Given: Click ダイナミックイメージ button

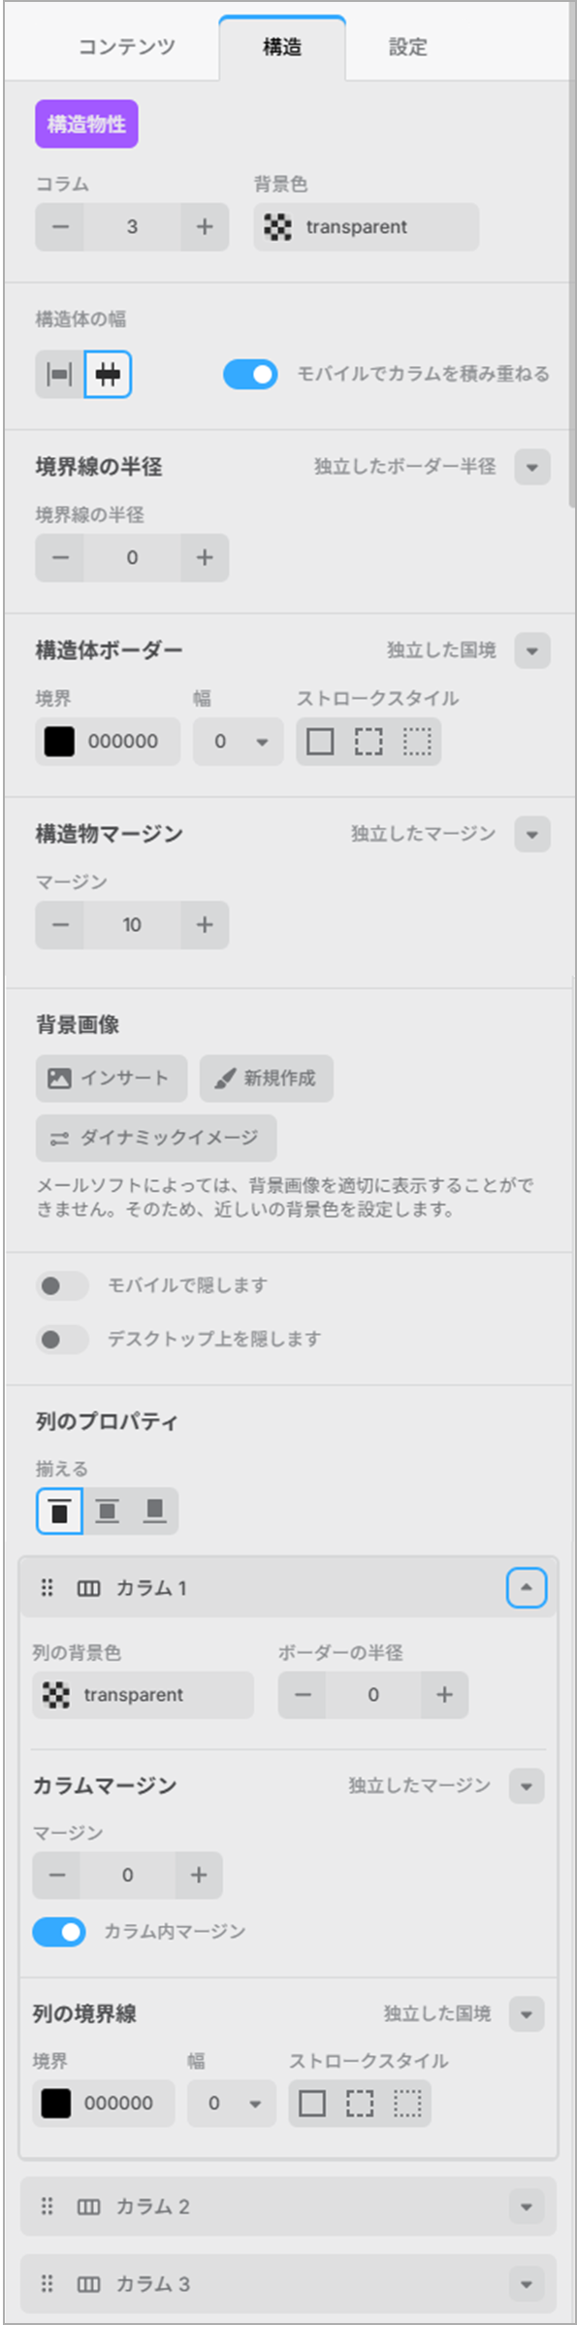Looking at the screenshot, I should tap(156, 1138).
